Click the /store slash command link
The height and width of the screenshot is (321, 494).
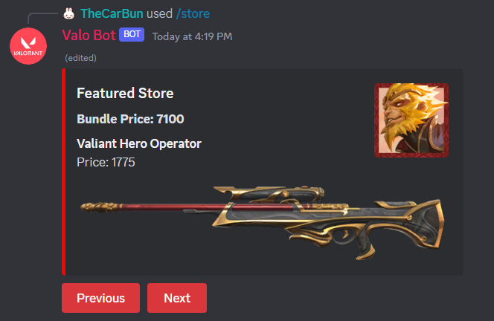[x=193, y=13]
